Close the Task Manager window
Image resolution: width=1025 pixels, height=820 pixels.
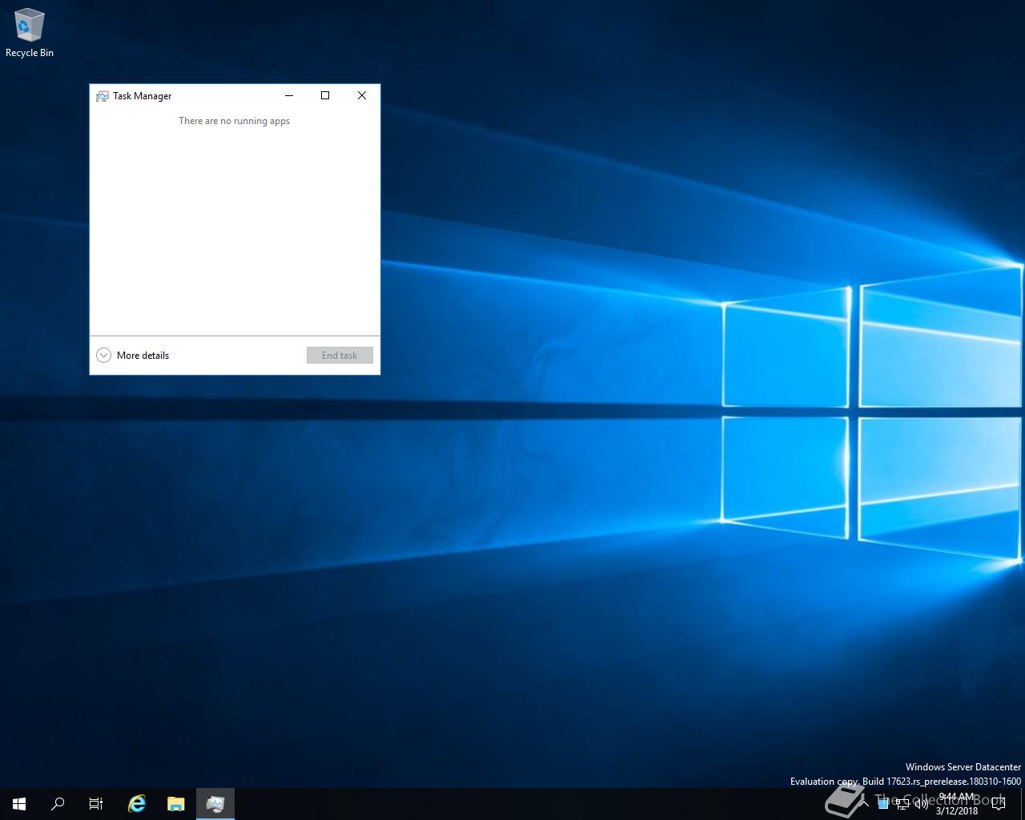click(x=362, y=95)
